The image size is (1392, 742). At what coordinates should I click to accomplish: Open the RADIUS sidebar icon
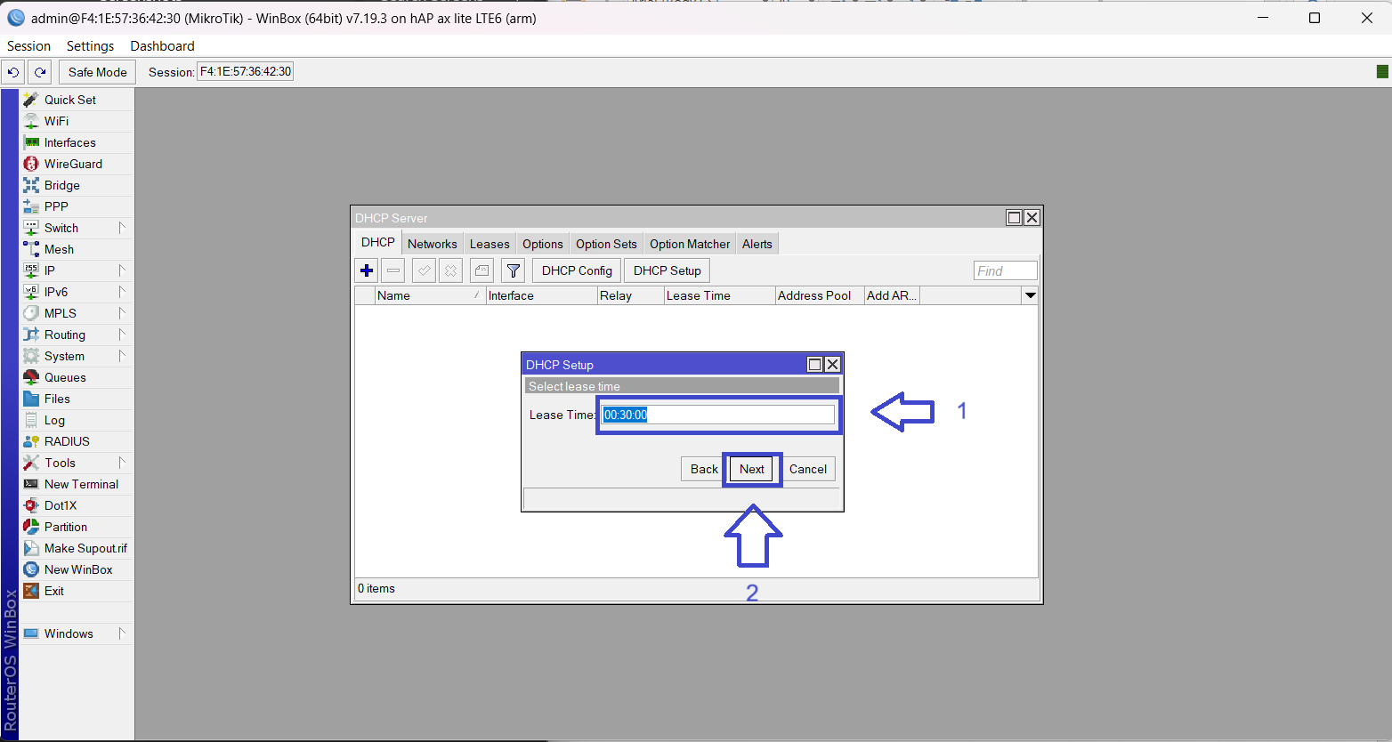[31, 441]
